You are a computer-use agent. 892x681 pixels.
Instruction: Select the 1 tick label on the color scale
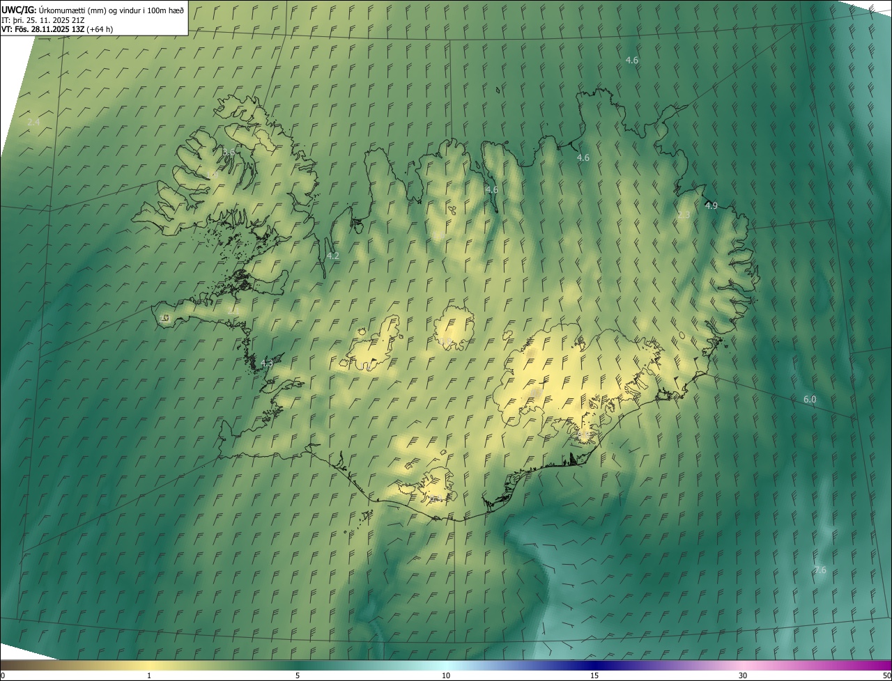149,675
